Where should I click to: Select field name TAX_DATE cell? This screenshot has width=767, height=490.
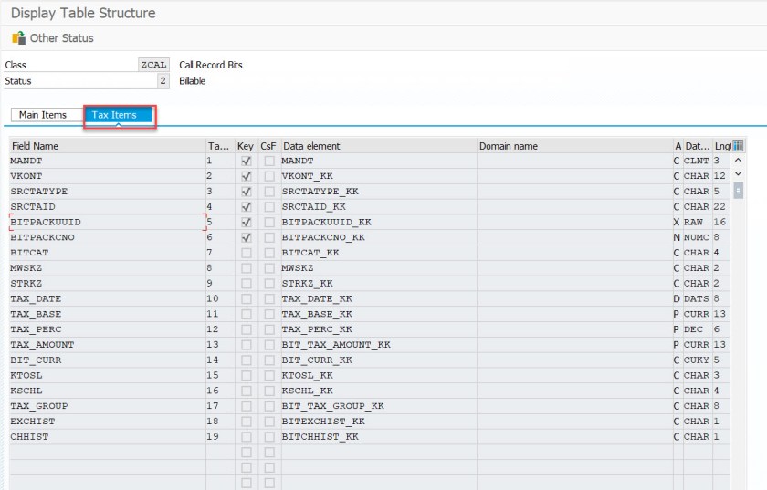(x=107, y=298)
